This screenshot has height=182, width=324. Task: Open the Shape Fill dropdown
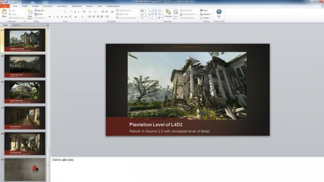186,11
